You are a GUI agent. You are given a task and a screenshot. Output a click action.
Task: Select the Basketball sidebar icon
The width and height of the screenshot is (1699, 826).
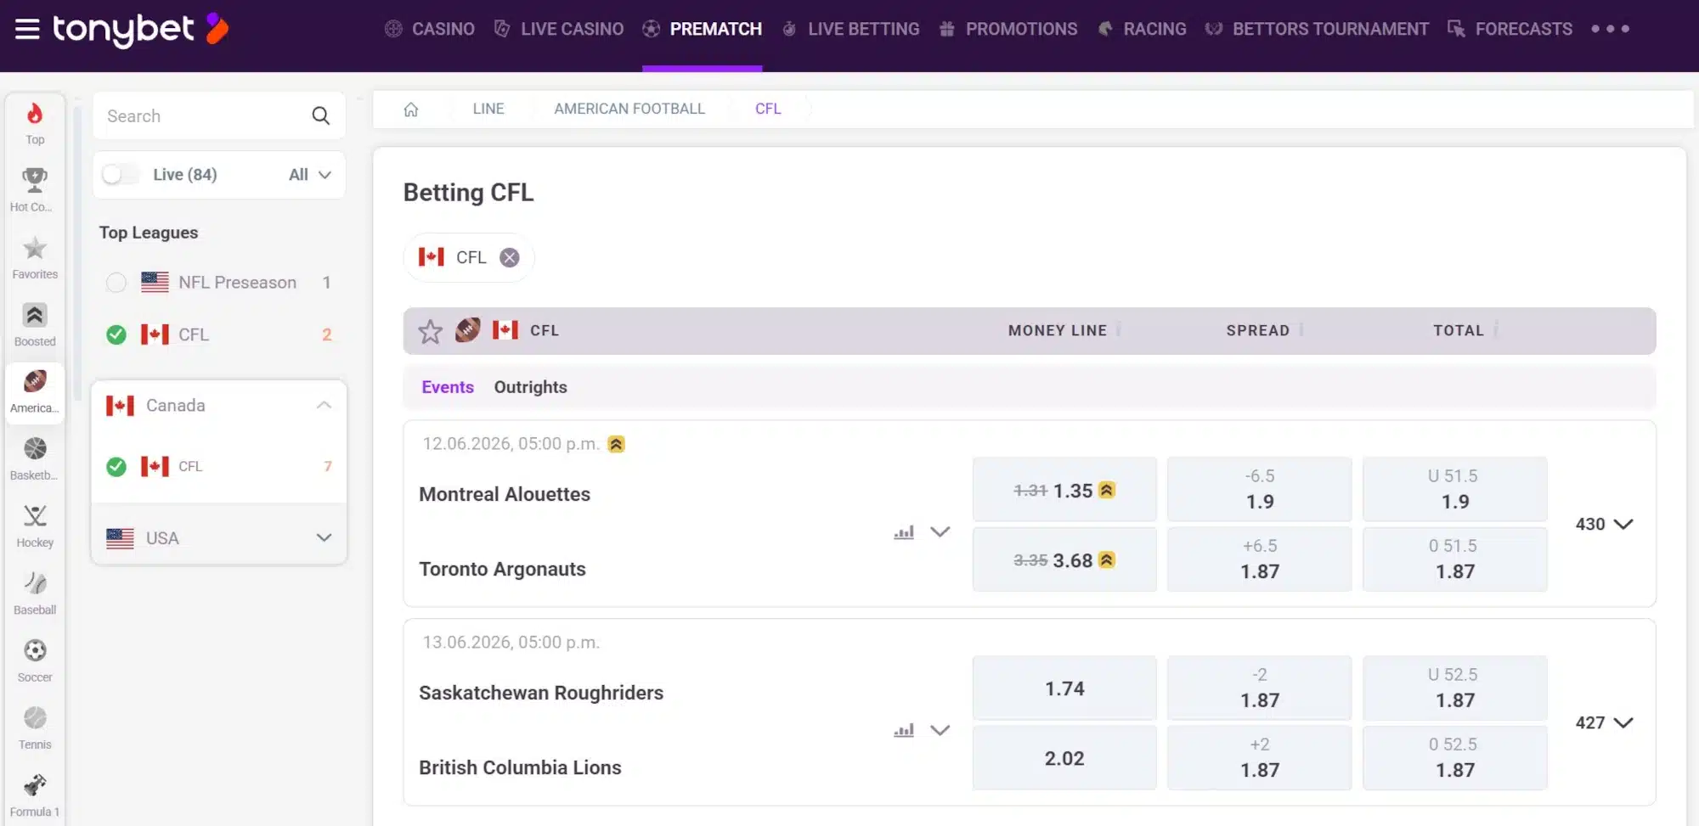35,459
